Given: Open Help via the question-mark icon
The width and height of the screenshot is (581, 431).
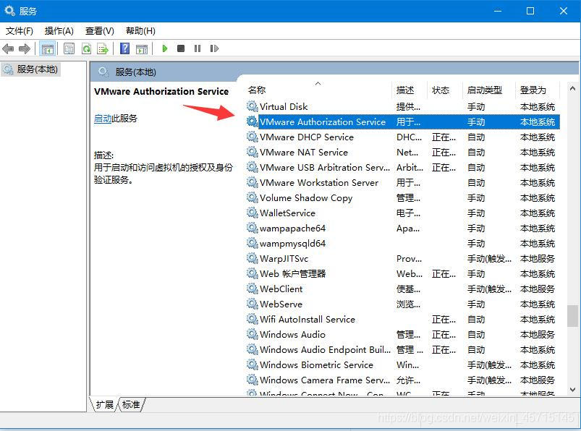Looking at the screenshot, I should [x=125, y=48].
